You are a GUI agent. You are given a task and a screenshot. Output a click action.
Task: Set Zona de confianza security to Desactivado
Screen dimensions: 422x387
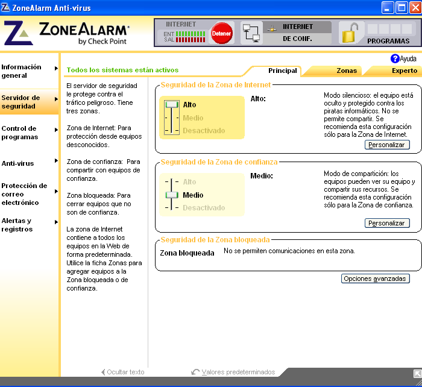tap(204, 208)
